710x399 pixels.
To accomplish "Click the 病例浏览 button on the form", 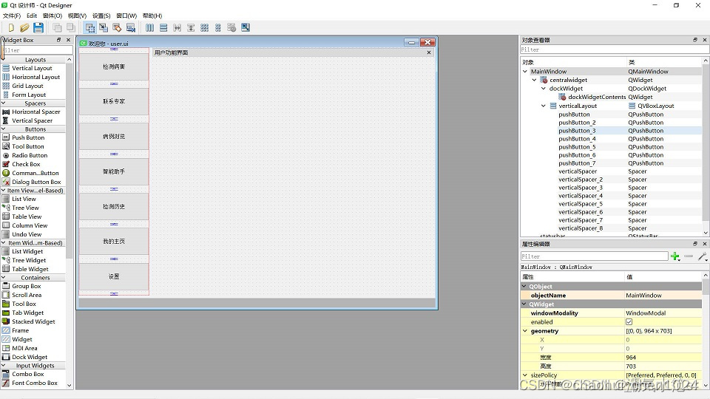I will tap(114, 136).
